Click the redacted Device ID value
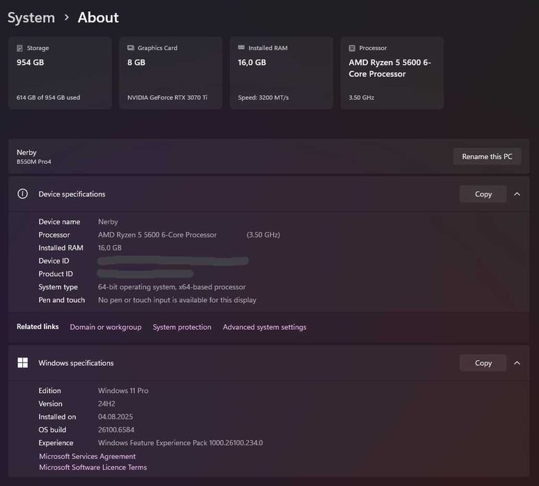This screenshot has height=486, width=539. 173,261
